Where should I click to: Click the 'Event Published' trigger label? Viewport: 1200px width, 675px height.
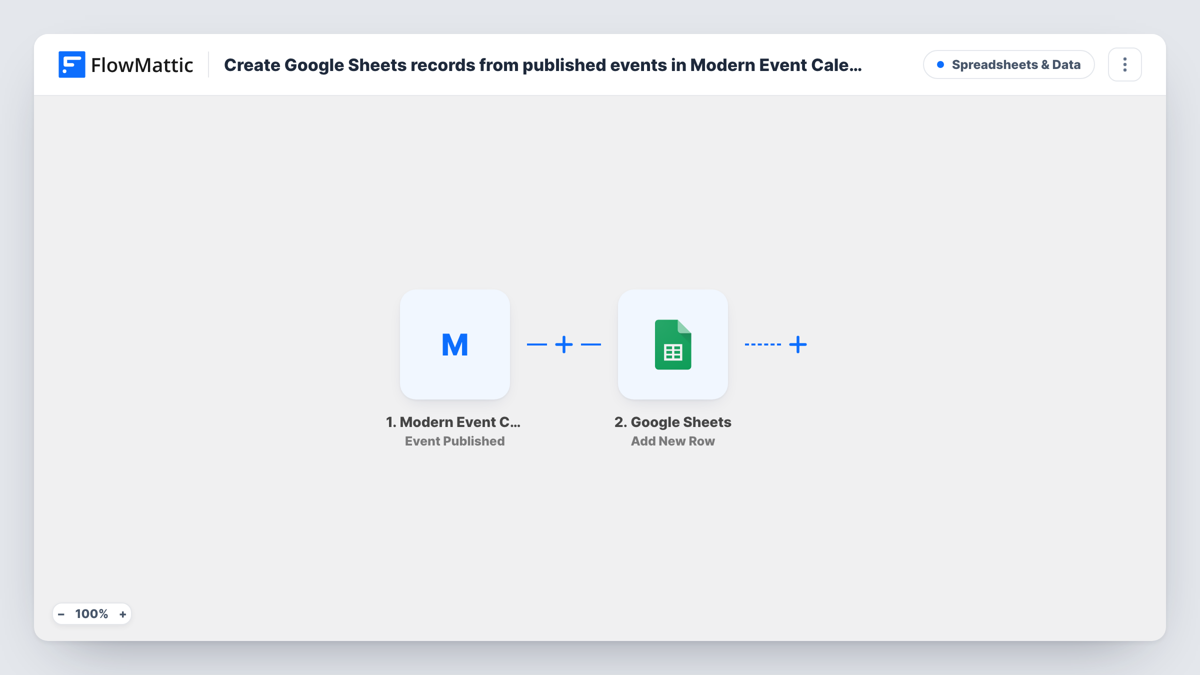click(454, 441)
